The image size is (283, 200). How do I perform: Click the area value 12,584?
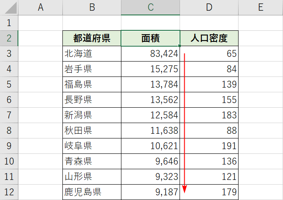coord(150,115)
